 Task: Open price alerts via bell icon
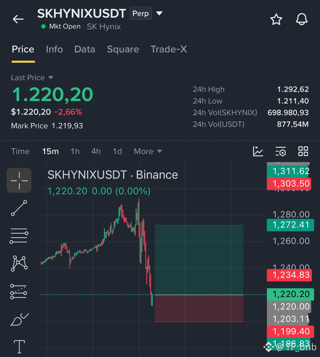pos(301,19)
